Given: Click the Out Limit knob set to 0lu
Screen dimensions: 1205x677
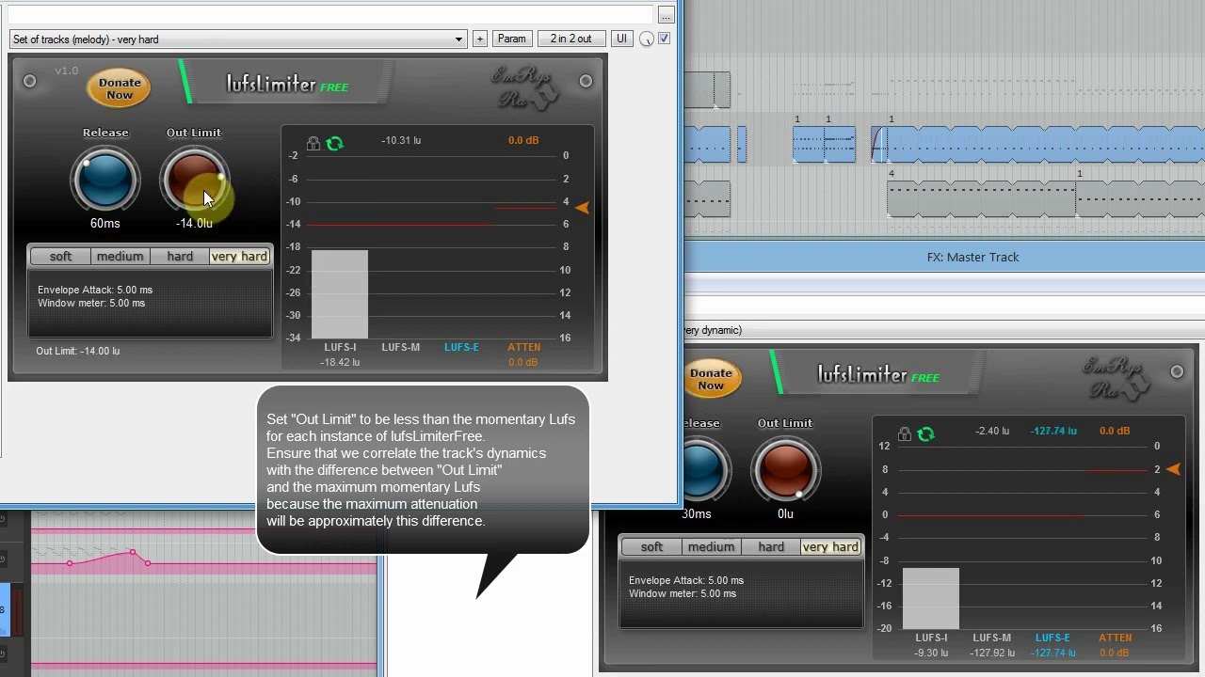Looking at the screenshot, I should 785,470.
